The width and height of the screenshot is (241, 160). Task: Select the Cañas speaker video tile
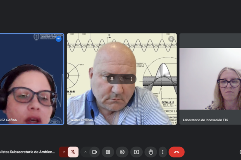point(32,79)
